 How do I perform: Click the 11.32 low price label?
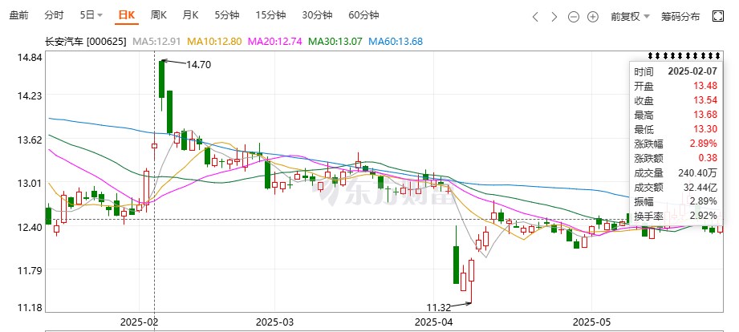pos(439,307)
